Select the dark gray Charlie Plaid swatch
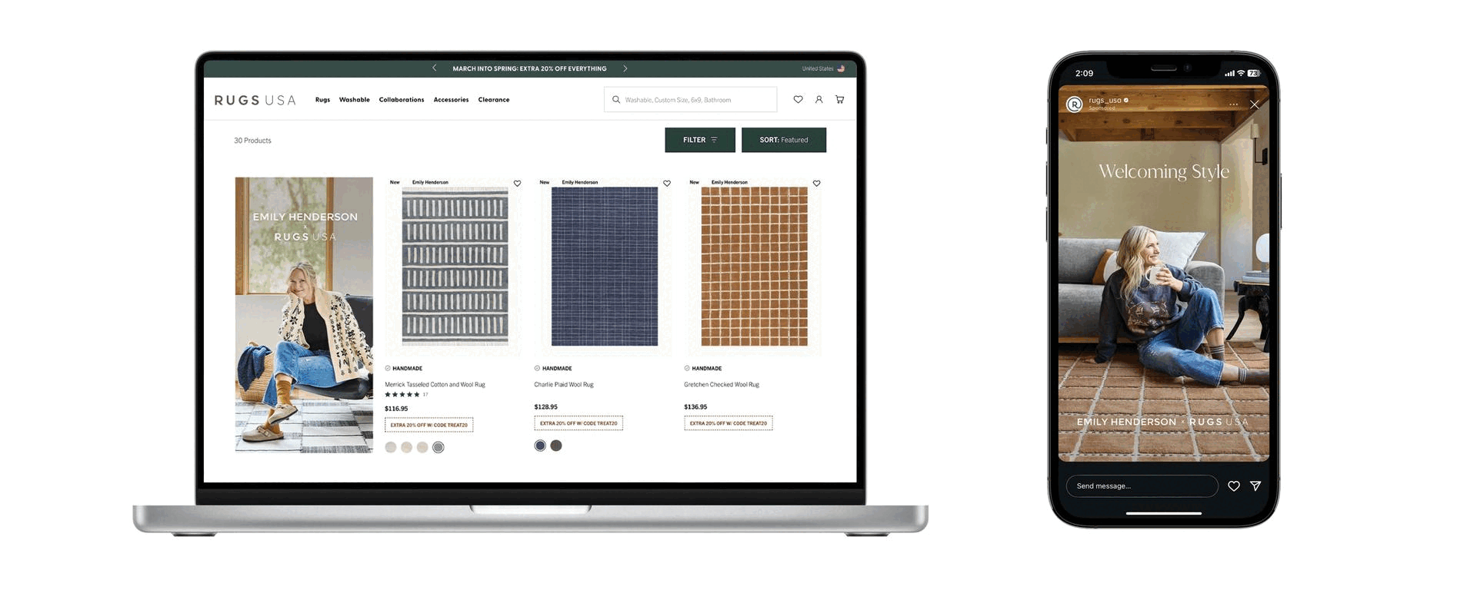 click(x=556, y=446)
